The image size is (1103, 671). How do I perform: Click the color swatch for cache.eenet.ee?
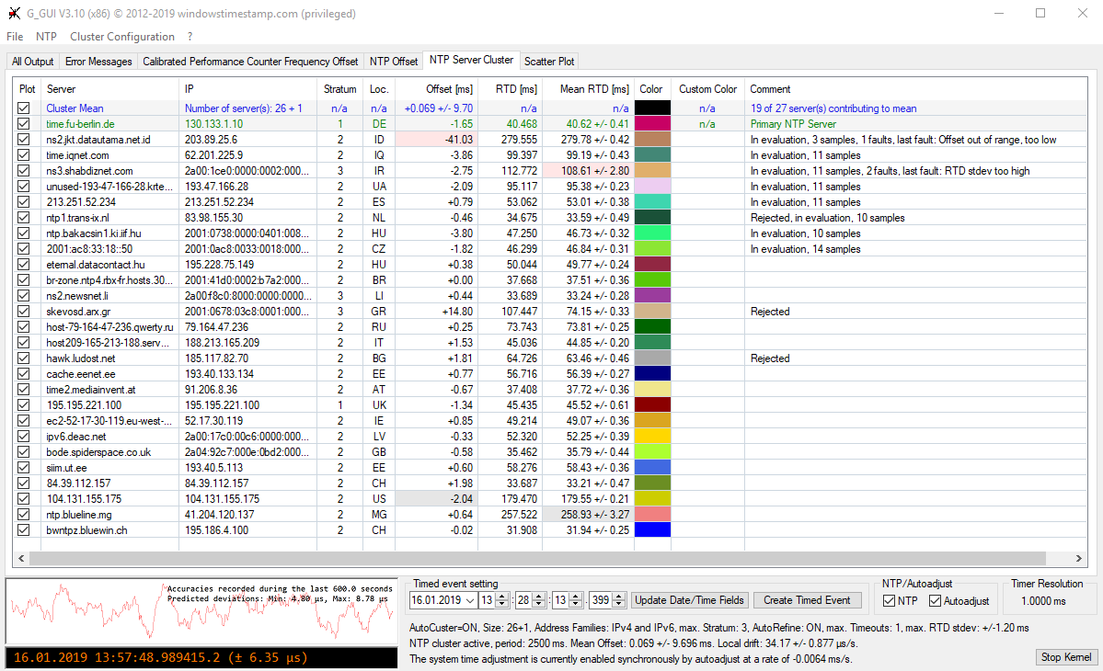(652, 374)
